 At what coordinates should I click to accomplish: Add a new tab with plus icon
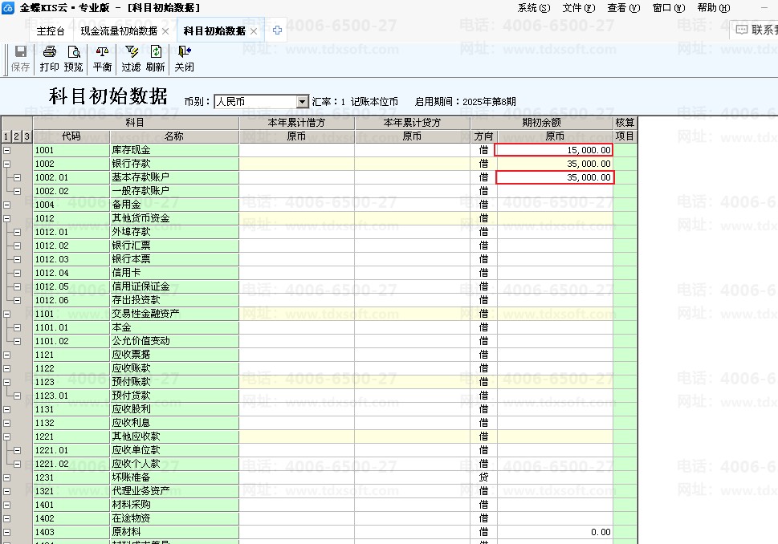(x=277, y=30)
